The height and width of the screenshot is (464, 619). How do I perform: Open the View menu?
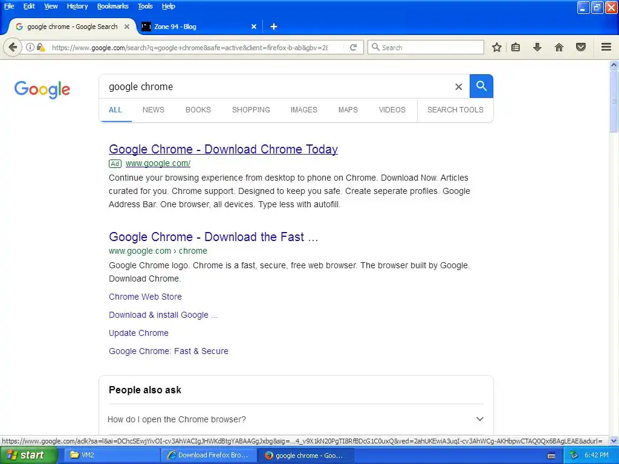pos(51,6)
